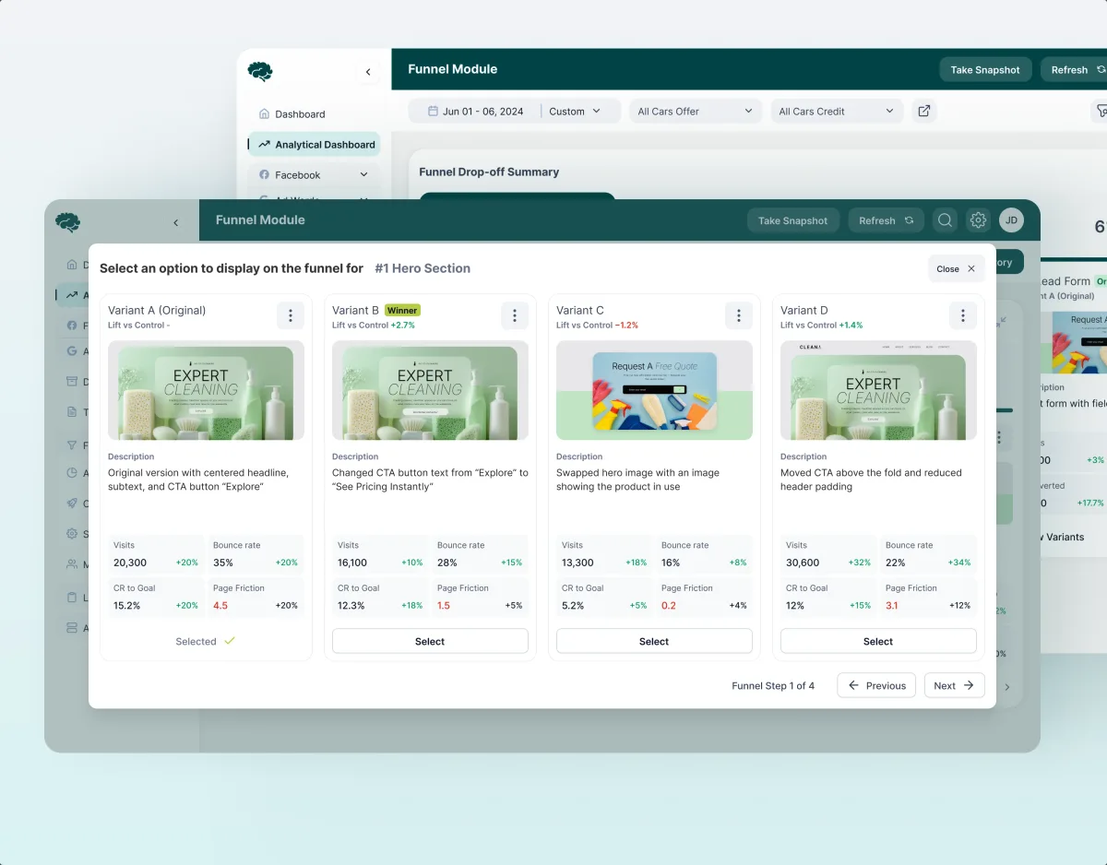Expand the Custom range dropdown
The image size is (1107, 865).
click(x=575, y=111)
